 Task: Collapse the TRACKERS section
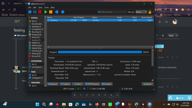click(x=29, y=83)
